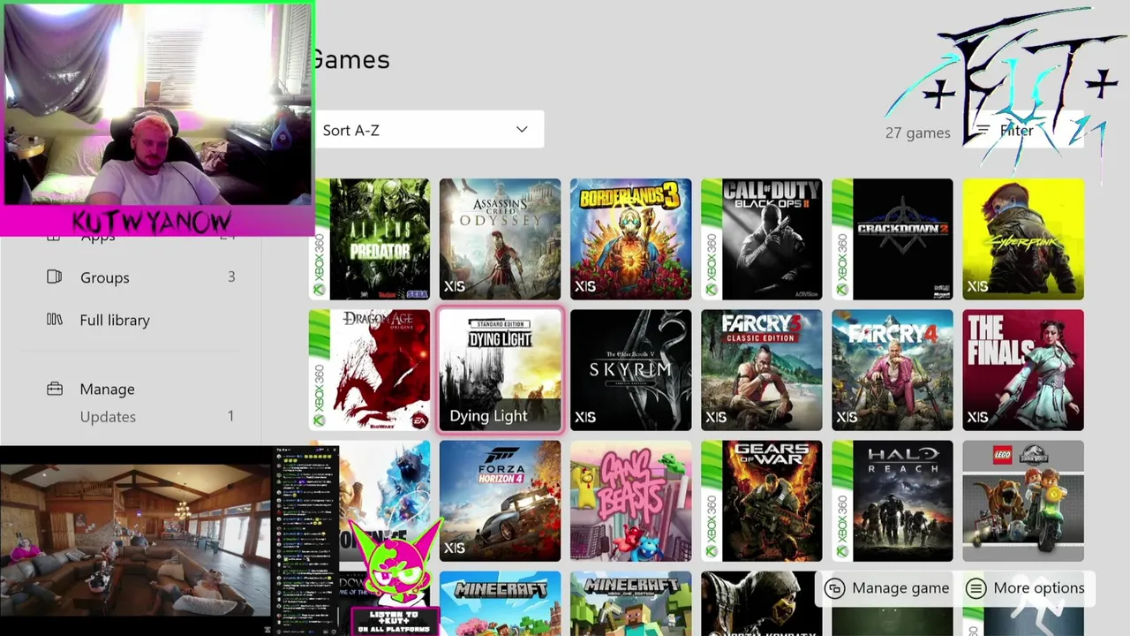The image size is (1130, 636).
Task: Select Far Cry 3 Classic Edition tile
Action: [761, 370]
